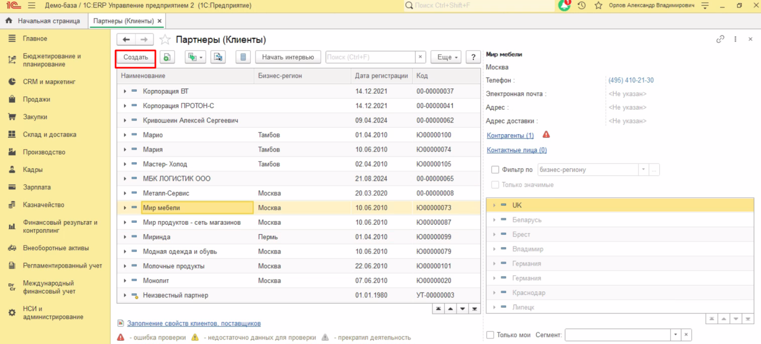Screen dimensions: 761x344
Task: Open the Сегмент dropdown arrow
Action: pyautogui.click(x=676, y=335)
